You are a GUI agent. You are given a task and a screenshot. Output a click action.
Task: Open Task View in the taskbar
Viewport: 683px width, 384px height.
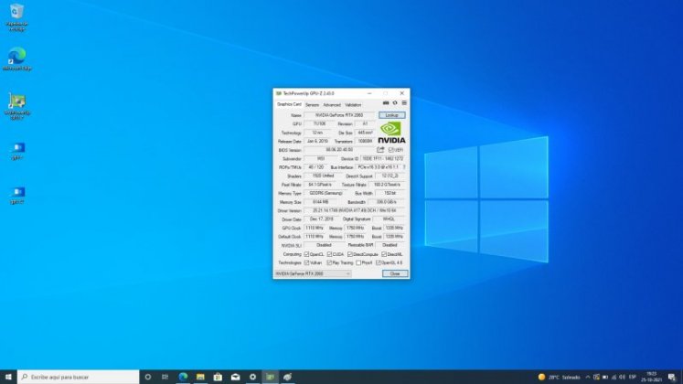165,377
